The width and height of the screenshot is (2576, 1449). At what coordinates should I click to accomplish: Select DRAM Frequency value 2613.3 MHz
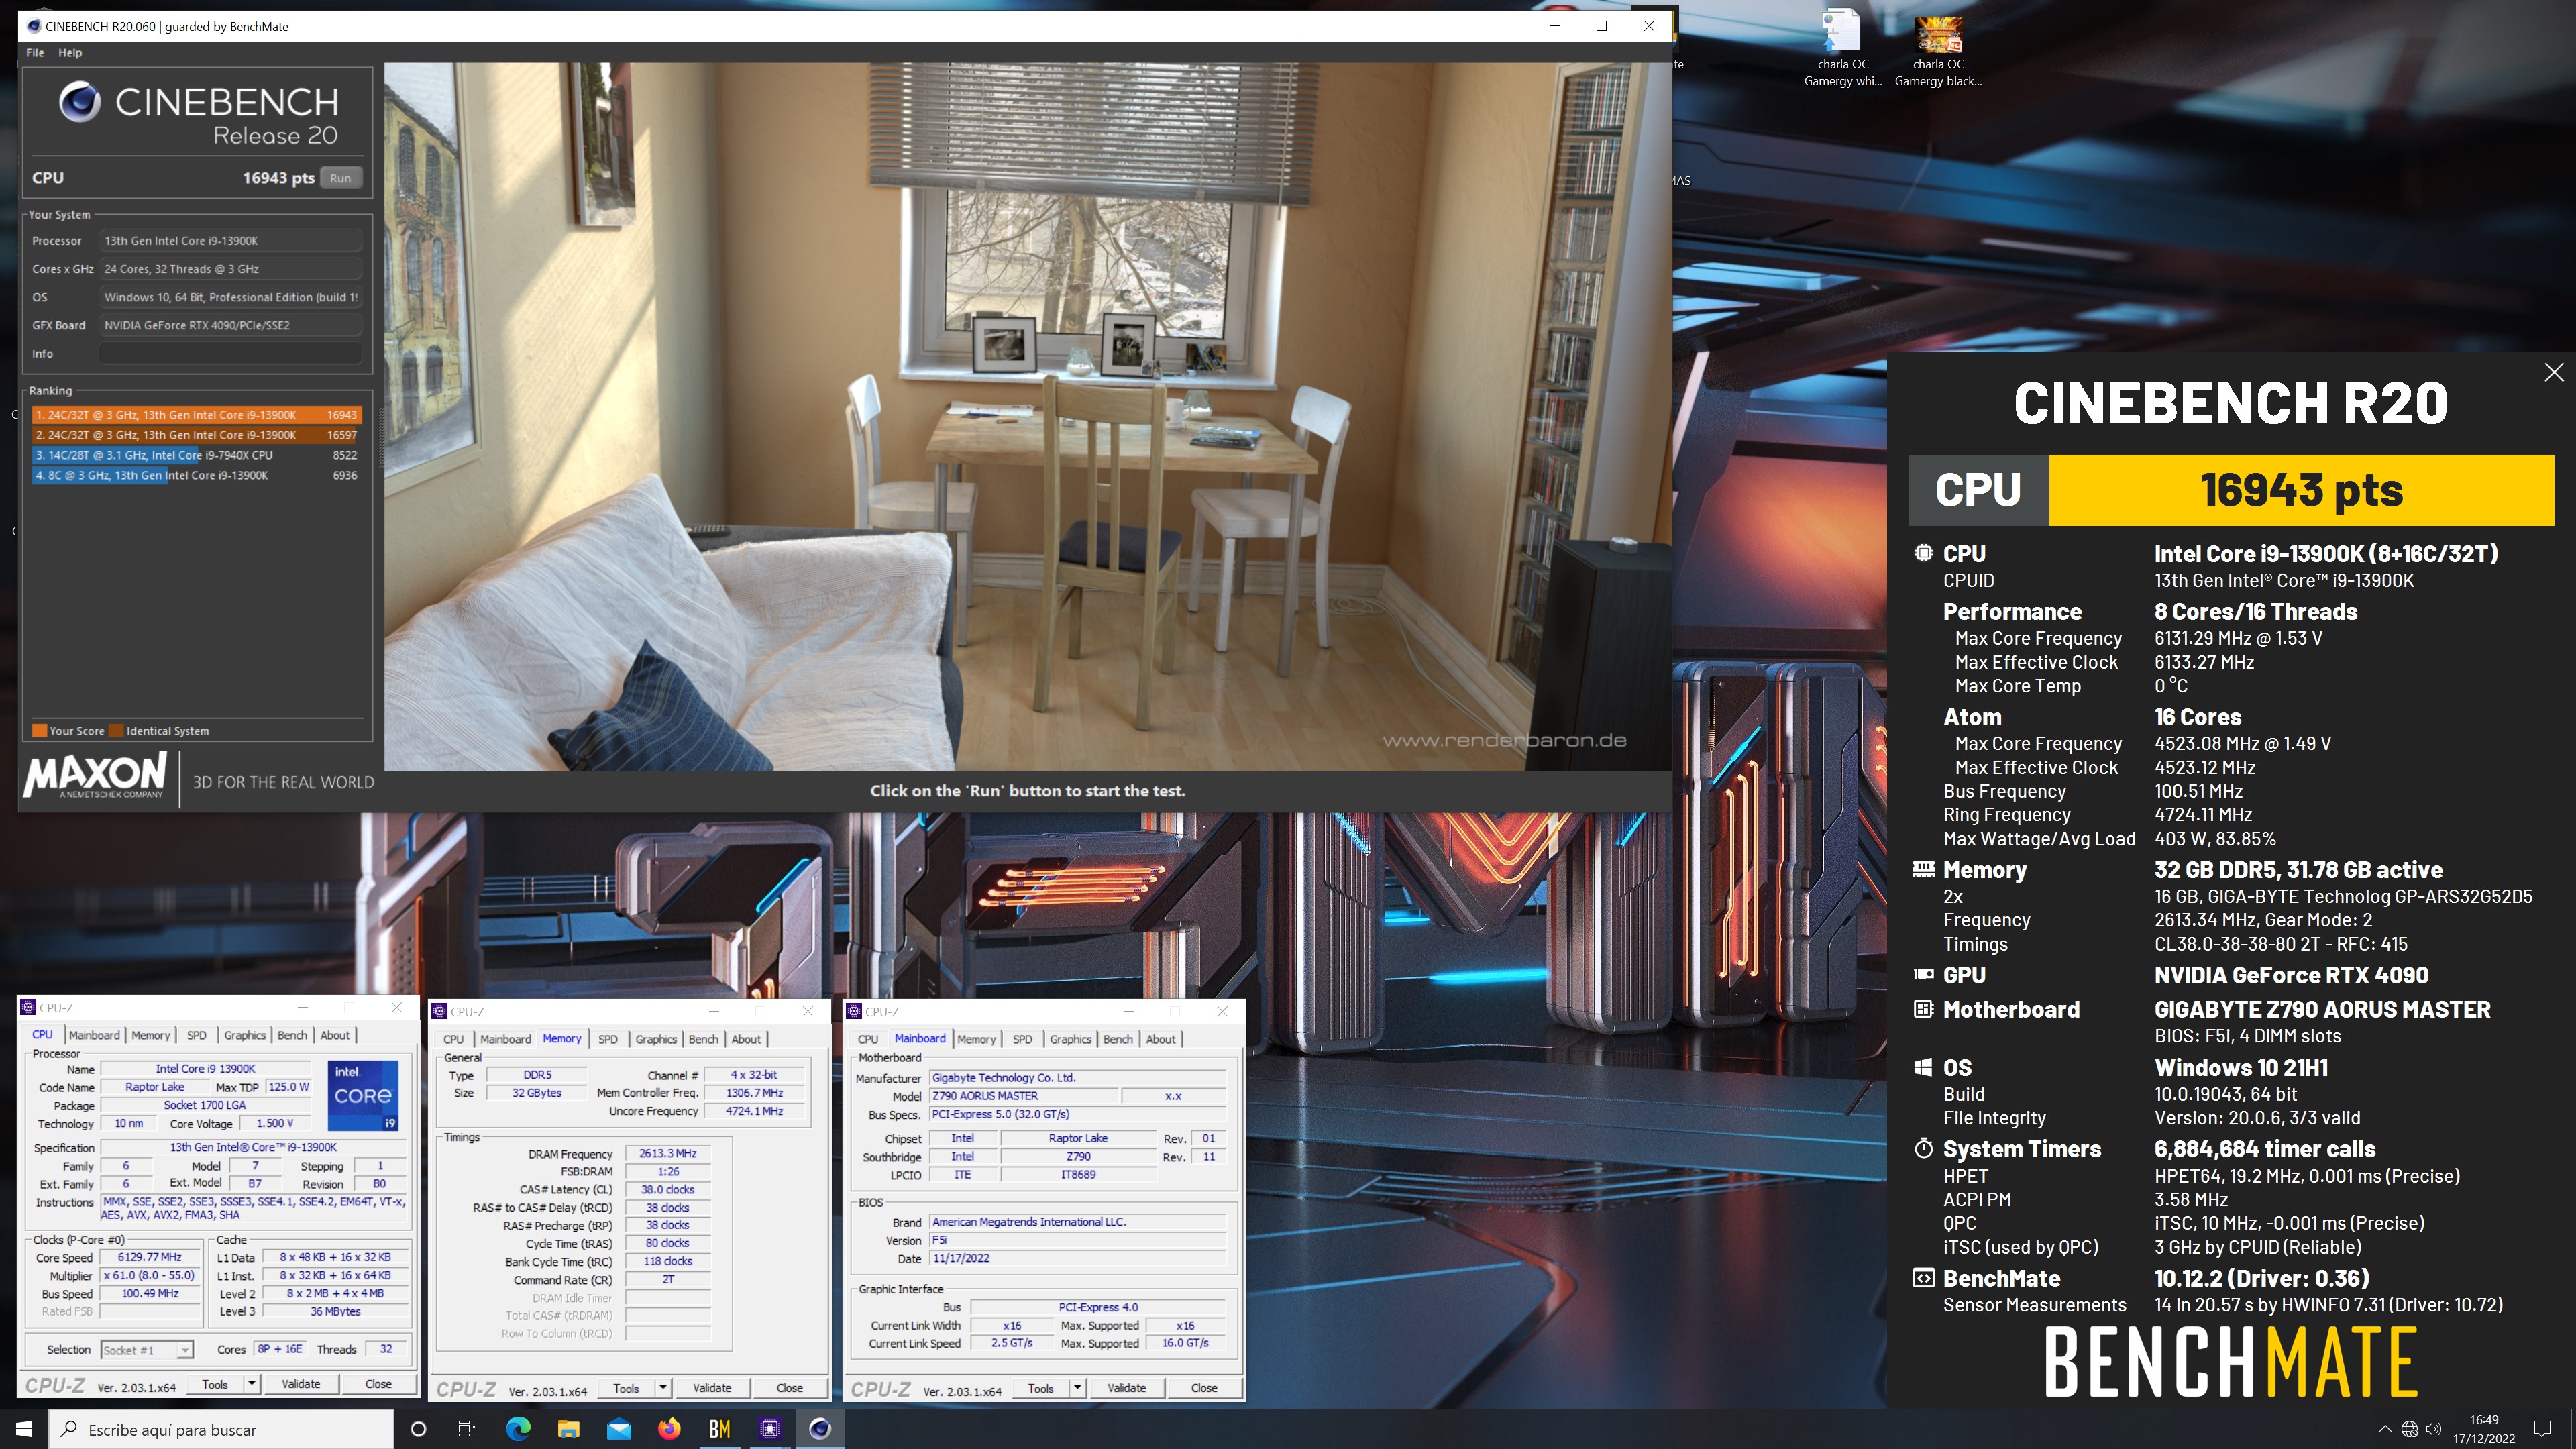[x=668, y=1153]
